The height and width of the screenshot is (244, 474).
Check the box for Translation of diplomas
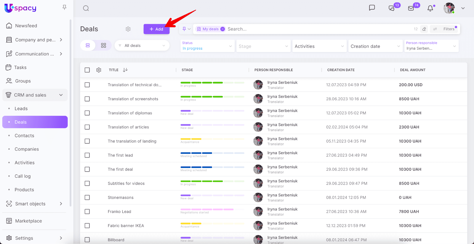pos(87,113)
